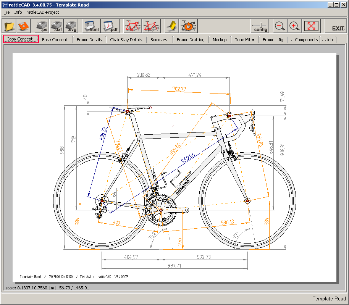Click the 72° head tube angle label
Image resolution: width=349 pixels, height=305 pixels.
tap(236, 235)
